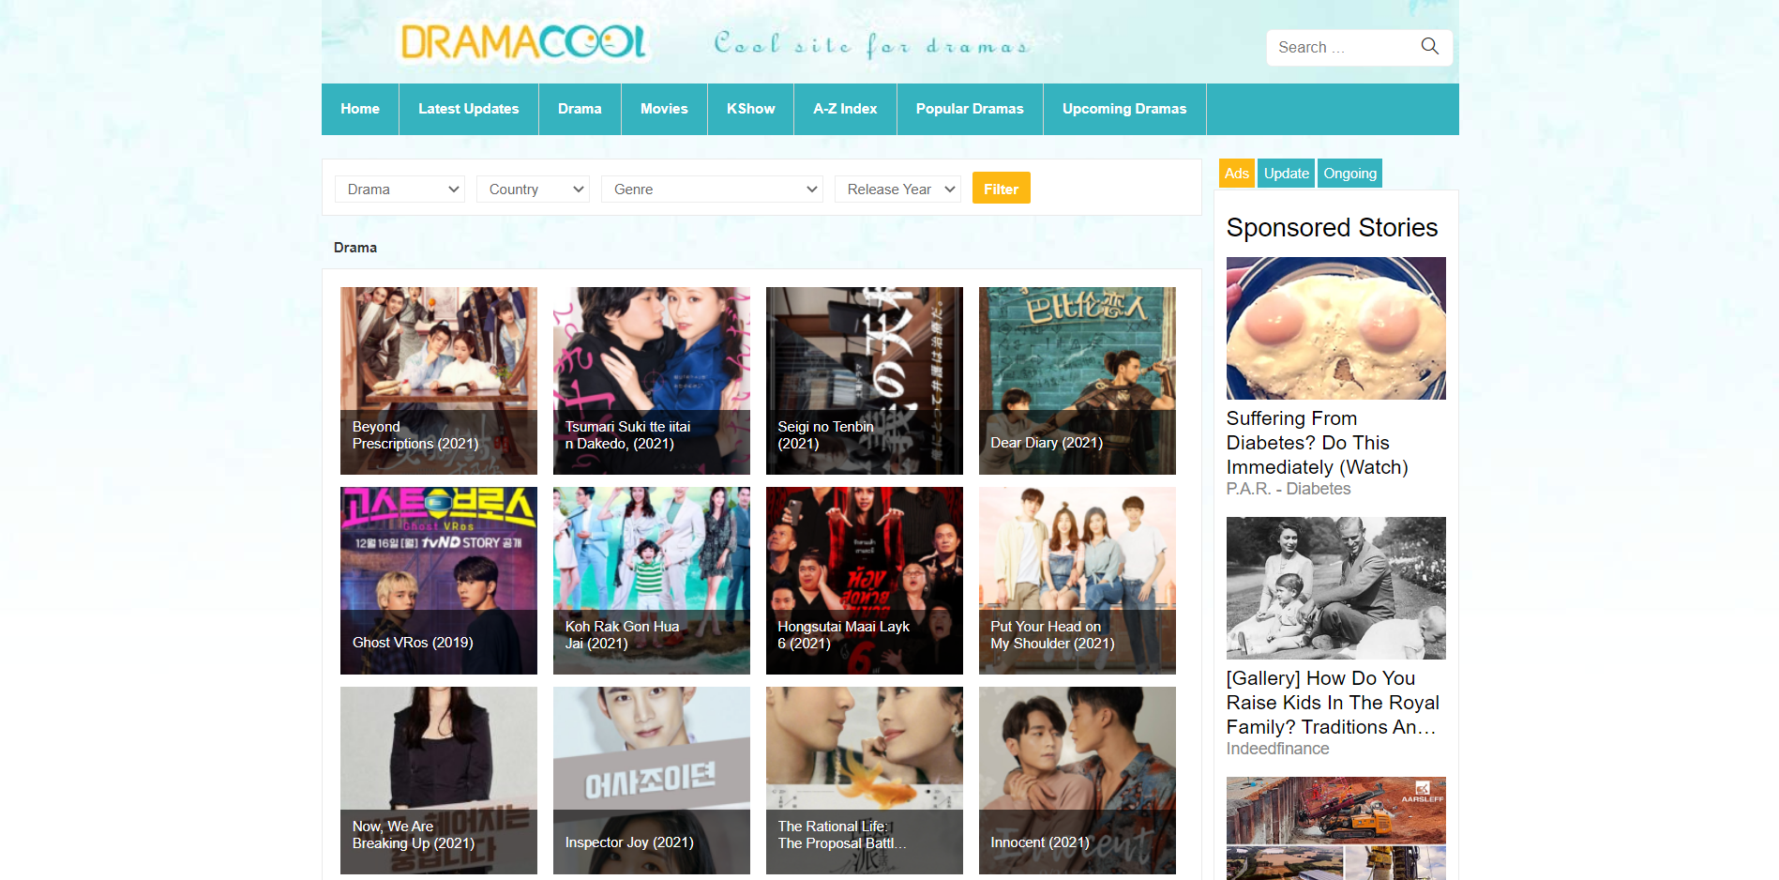The width and height of the screenshot is (1779, 880).
Task: Switch to the Ads tab
Action: (x=1236, y=173)
